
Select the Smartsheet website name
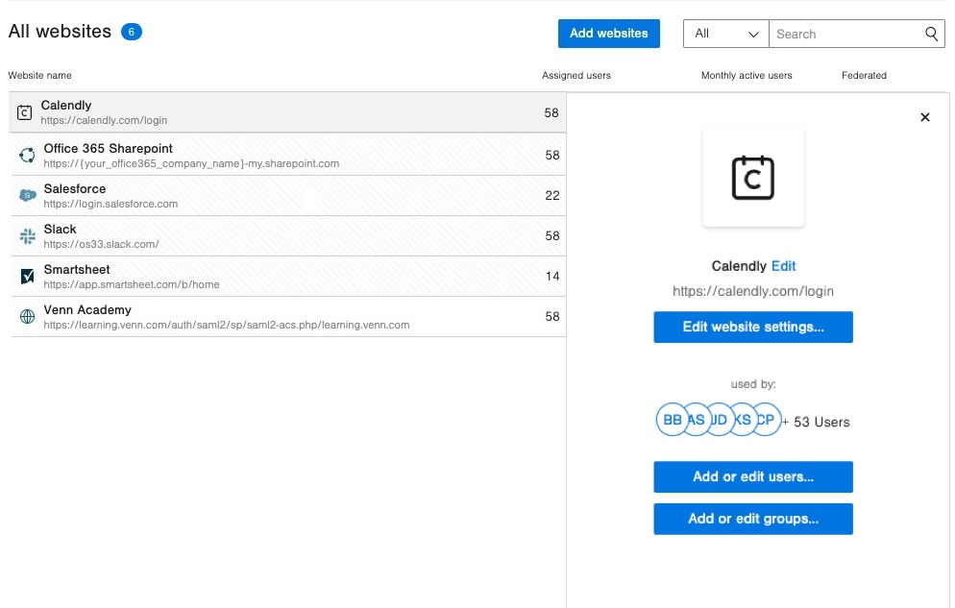tap(77, 269)
